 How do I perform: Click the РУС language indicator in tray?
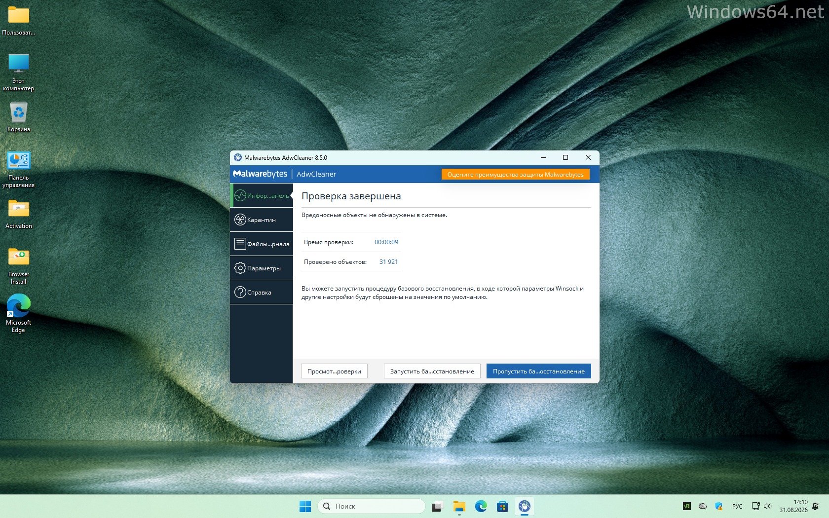tap(737, 506)
